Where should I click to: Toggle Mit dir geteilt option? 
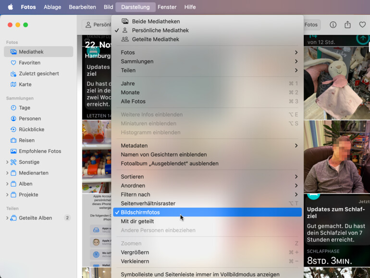(x=208, y=221)
